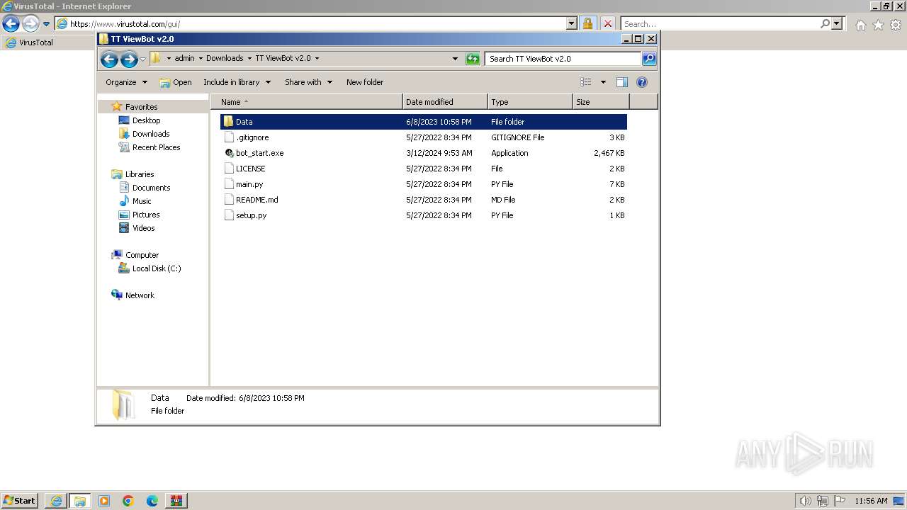
Task: Sort by the Size column header
Action: (601, 102)
